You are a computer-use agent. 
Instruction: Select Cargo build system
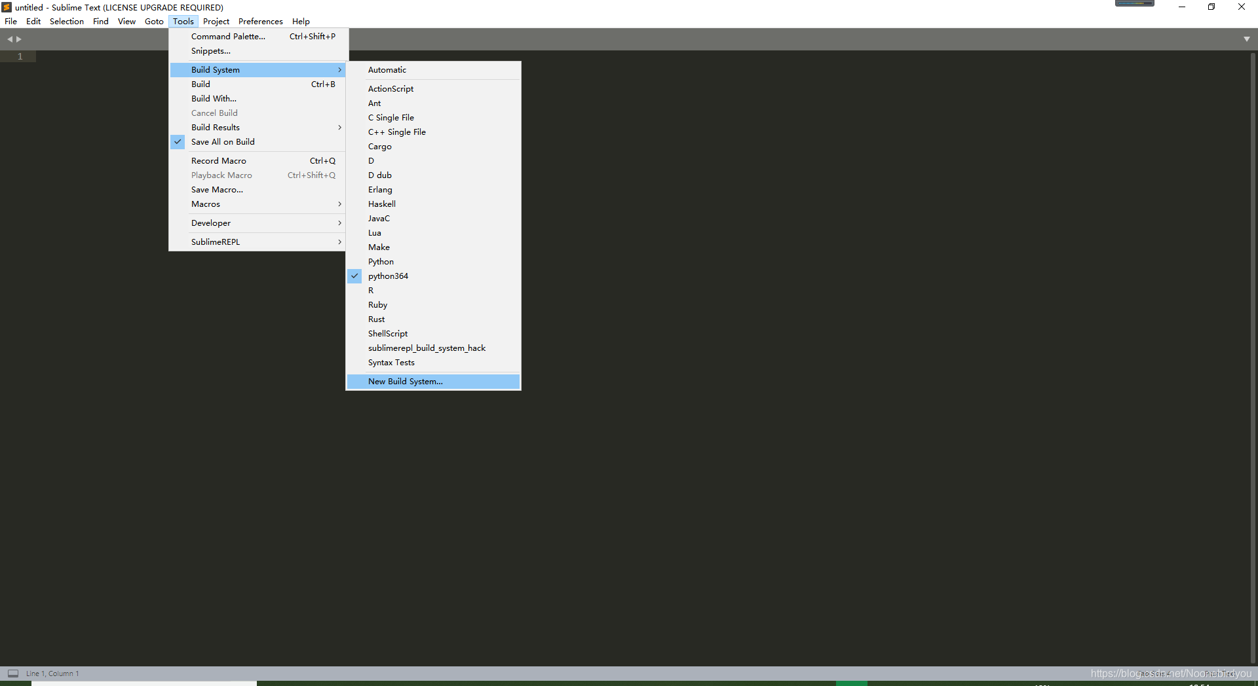[434, 147]
